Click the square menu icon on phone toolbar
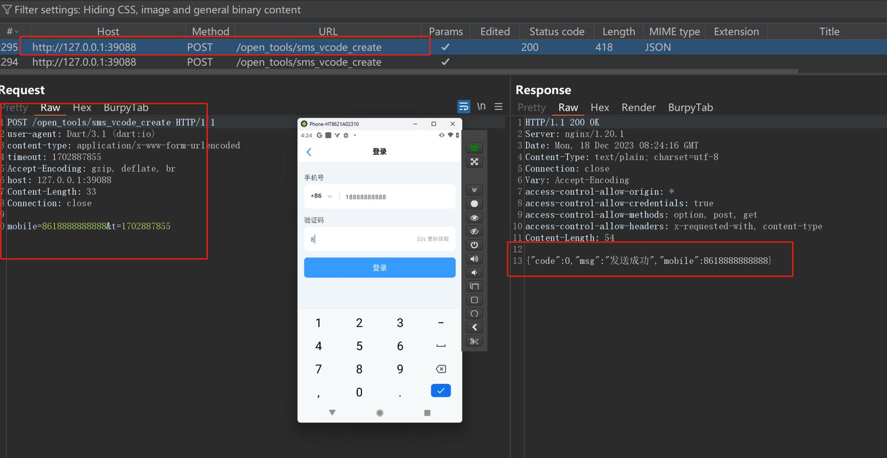Screen dimensions: 887x458 click(x=475, y=300)
